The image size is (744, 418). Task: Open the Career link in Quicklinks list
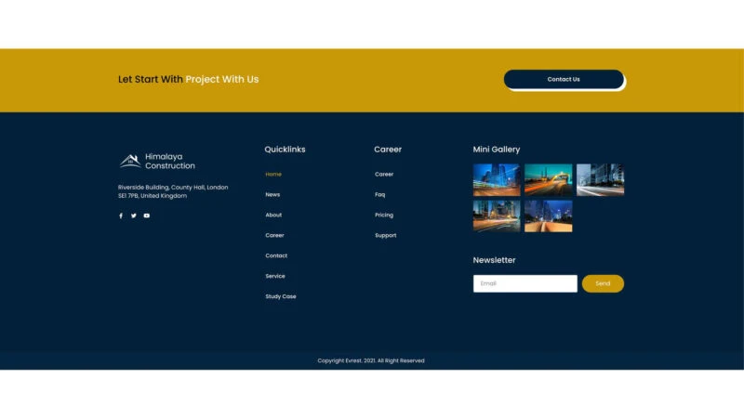click(x=274, y=236)
